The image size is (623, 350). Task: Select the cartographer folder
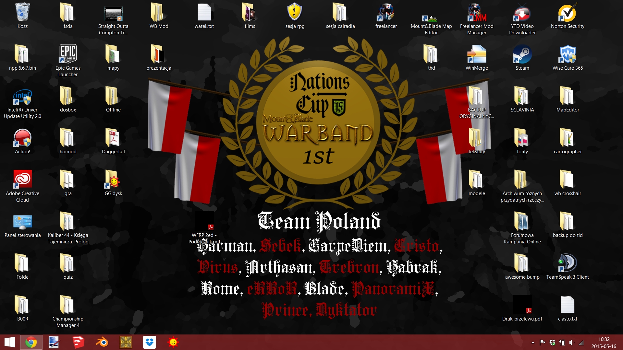click(568, 141)
